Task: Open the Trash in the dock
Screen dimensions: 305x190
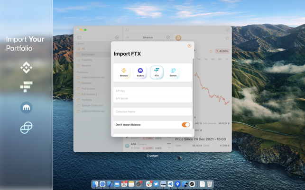Action: click(x=210, y=184)
